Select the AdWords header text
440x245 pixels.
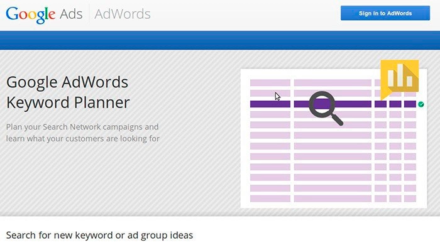123,14
